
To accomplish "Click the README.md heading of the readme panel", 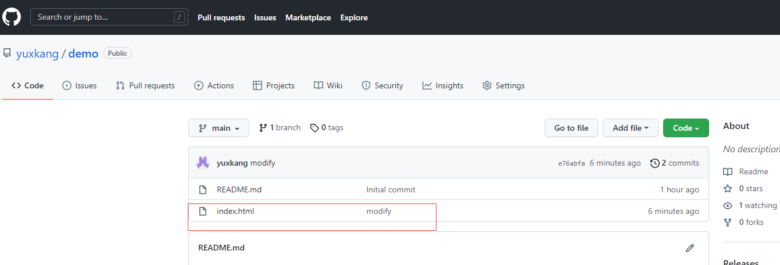I will [x=221, y=248].
